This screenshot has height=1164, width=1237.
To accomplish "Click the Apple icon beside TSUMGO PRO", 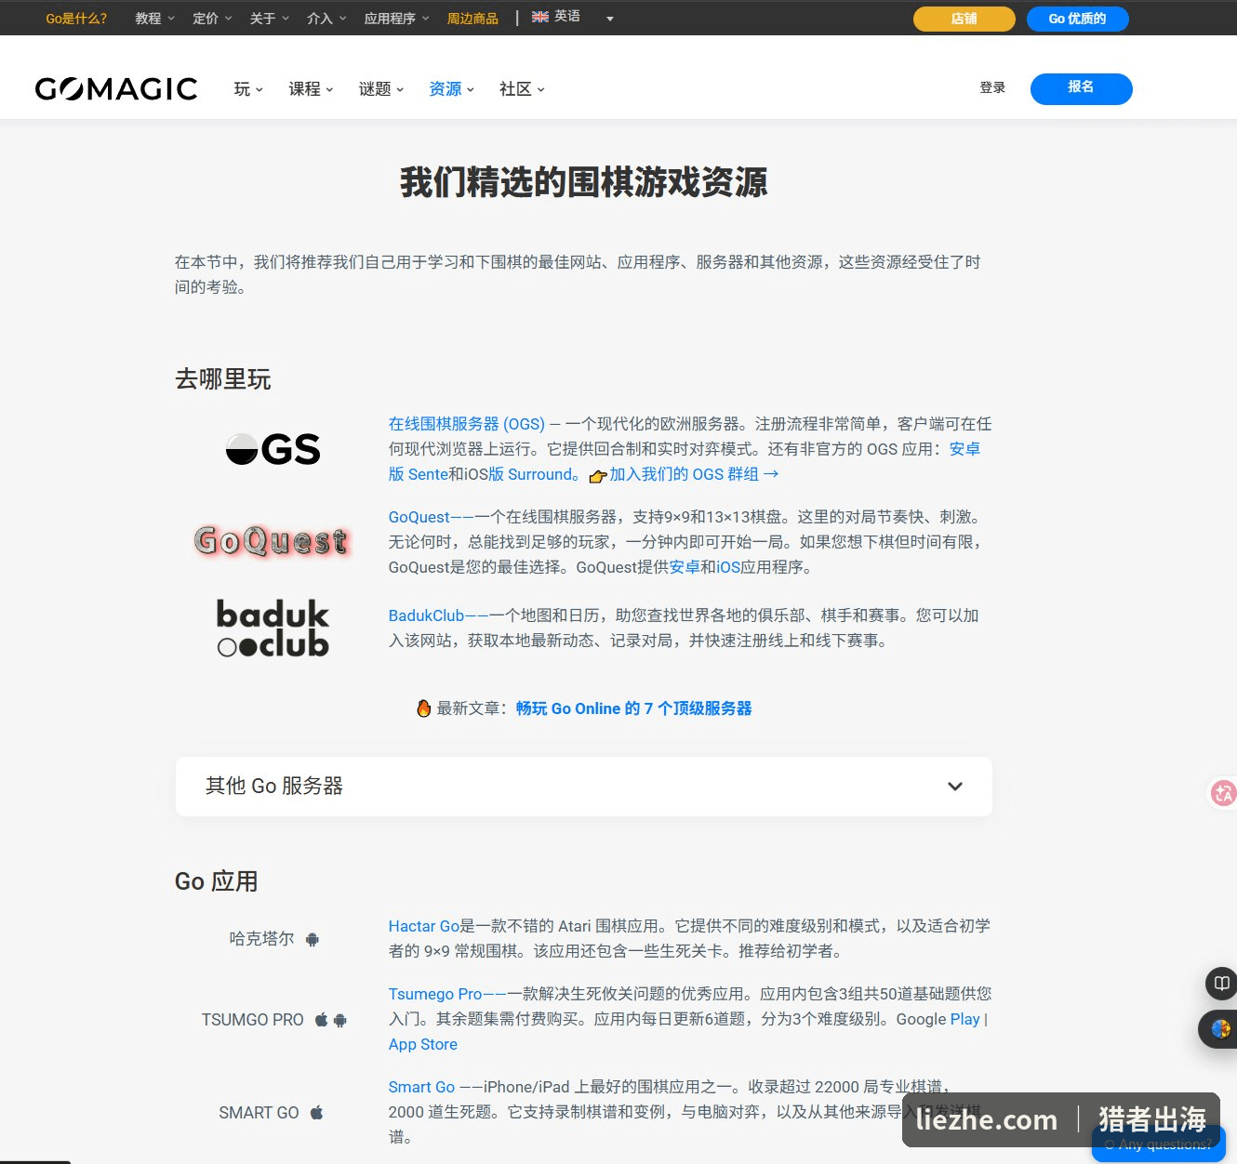I will point(322,1020).
